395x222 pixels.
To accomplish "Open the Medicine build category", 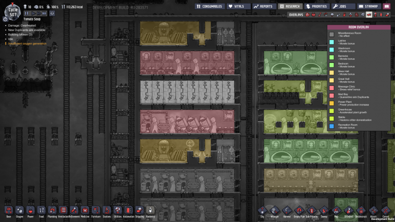I will [85, 210].
